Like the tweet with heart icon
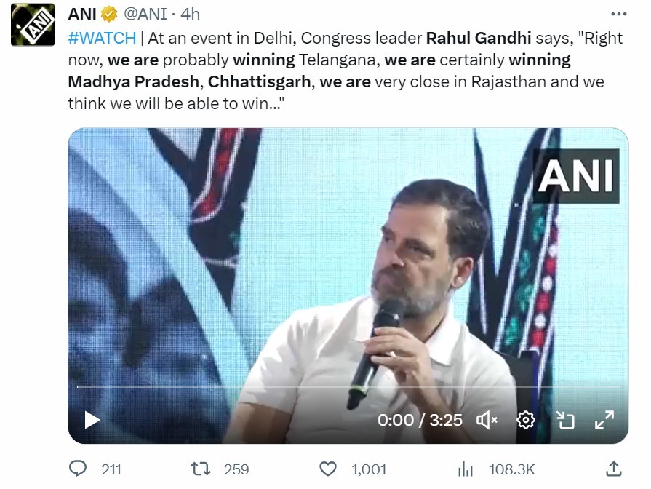This screenshot has width=651, height=489. click(329, 469)
